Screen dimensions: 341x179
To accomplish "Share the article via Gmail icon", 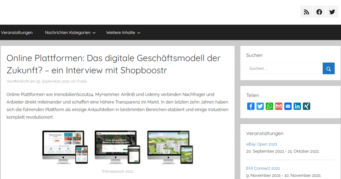I will click(x=279, y=106).
